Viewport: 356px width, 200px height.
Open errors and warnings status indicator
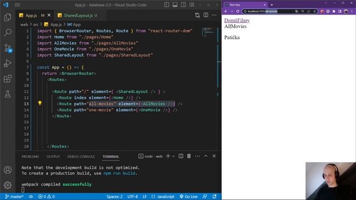point(47,197)
